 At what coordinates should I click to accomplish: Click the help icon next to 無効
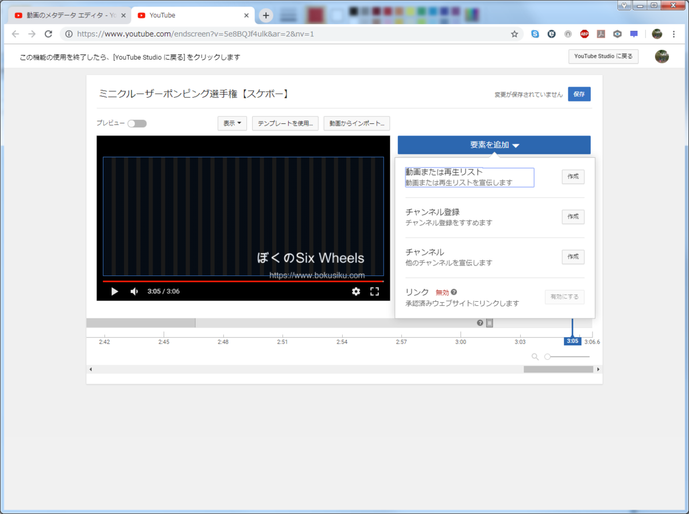coord(454,292)
